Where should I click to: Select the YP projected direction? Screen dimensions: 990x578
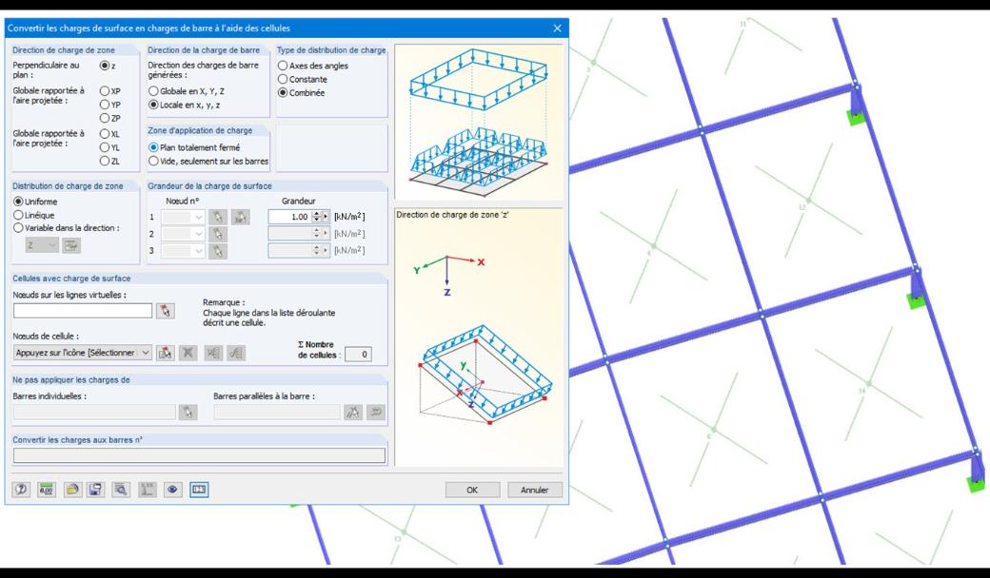(104, 105)
